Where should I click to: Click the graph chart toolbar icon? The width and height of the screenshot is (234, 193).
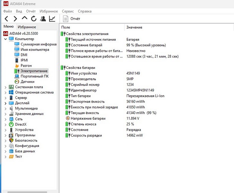[52, 19]
